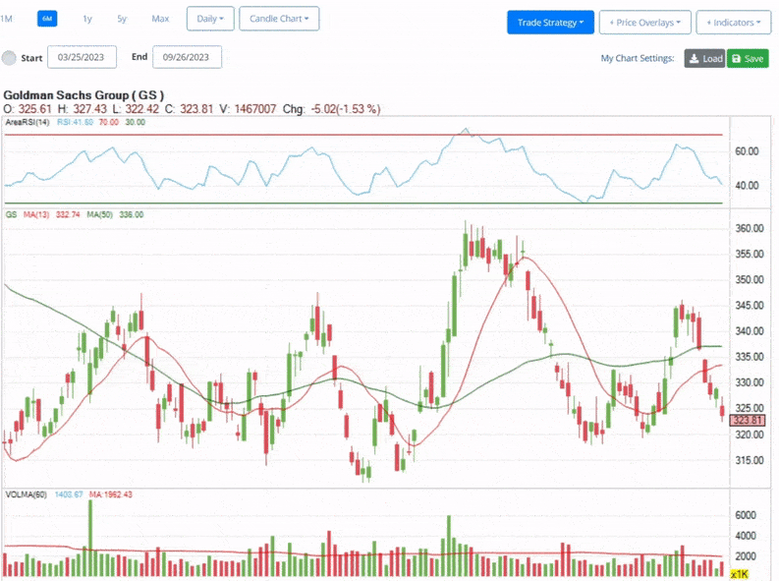Choose the 5y time range
779x581 pixels.
(x=122, y=19)
